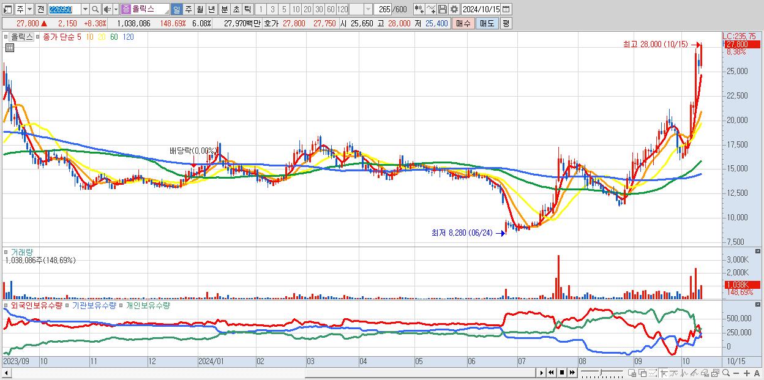This screenshot has height=380, width=764.
Task: Select the 3 interval button
Action: click(x=272, y=9)
